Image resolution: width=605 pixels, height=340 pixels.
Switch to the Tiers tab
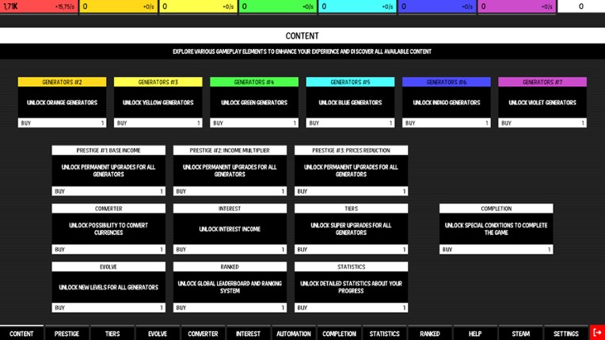112,334
